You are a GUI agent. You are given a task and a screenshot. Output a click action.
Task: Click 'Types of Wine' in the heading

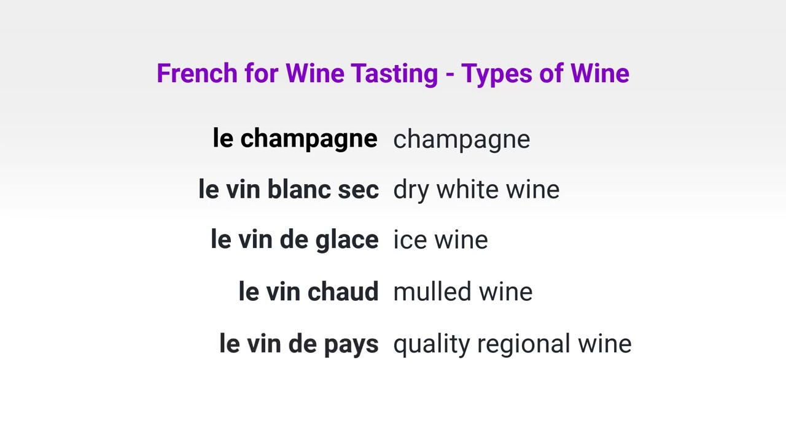coord(545,73)
